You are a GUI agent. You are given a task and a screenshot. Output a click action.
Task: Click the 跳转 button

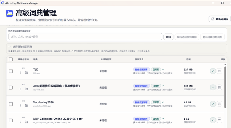tap(168, 37)
